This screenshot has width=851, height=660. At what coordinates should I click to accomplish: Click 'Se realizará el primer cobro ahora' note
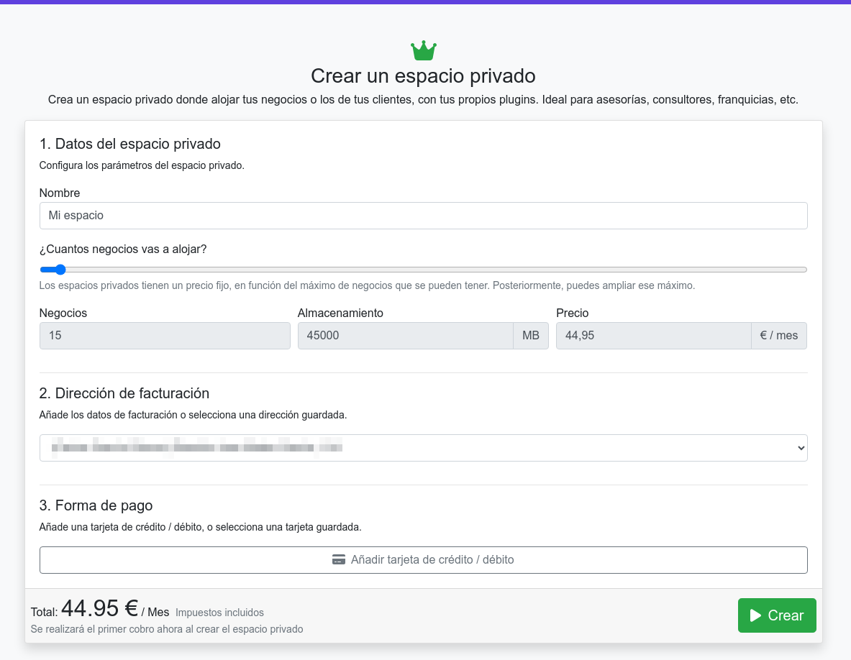(167, 629)
